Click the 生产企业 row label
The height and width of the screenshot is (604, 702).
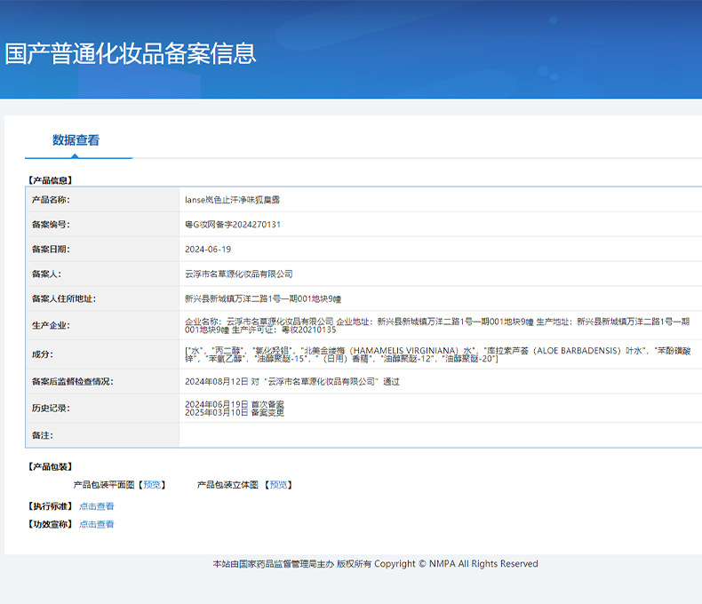coord(51,325)
